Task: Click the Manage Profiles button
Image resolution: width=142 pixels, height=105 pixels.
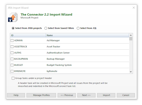Action: (41, 95)
